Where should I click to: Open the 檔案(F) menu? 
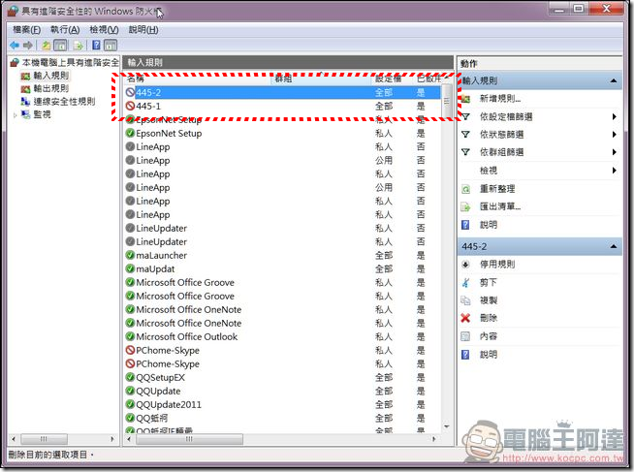[x=27, y=29]
